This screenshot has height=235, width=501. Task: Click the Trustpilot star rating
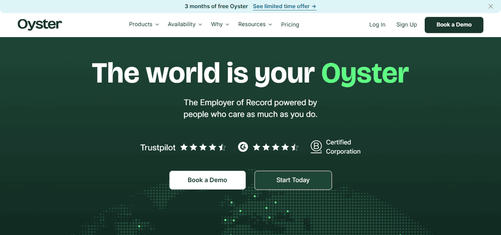203,148
